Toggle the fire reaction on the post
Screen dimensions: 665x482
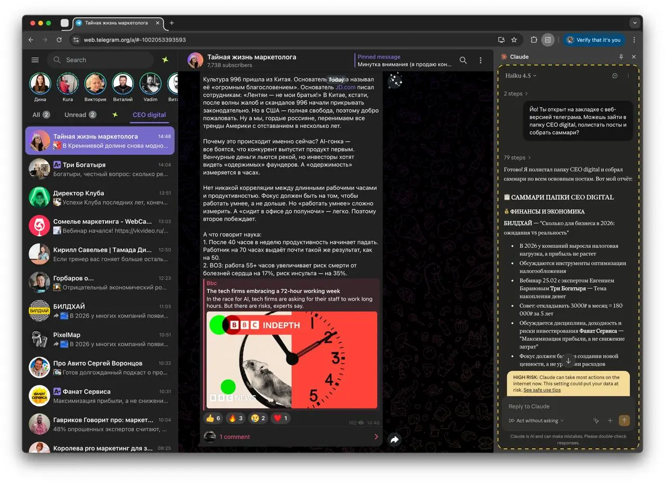point(235,418)
